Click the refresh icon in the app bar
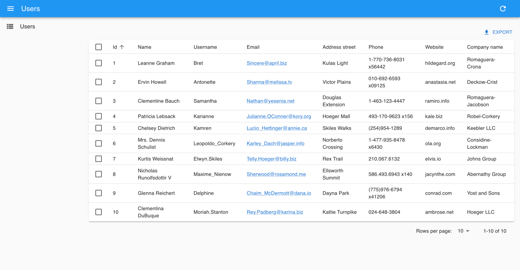This screenshot has height=270, width=520. [503, 9]
